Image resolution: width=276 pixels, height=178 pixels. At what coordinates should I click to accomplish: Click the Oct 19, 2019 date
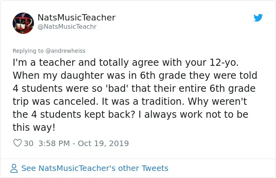click(x=103, y=143)
